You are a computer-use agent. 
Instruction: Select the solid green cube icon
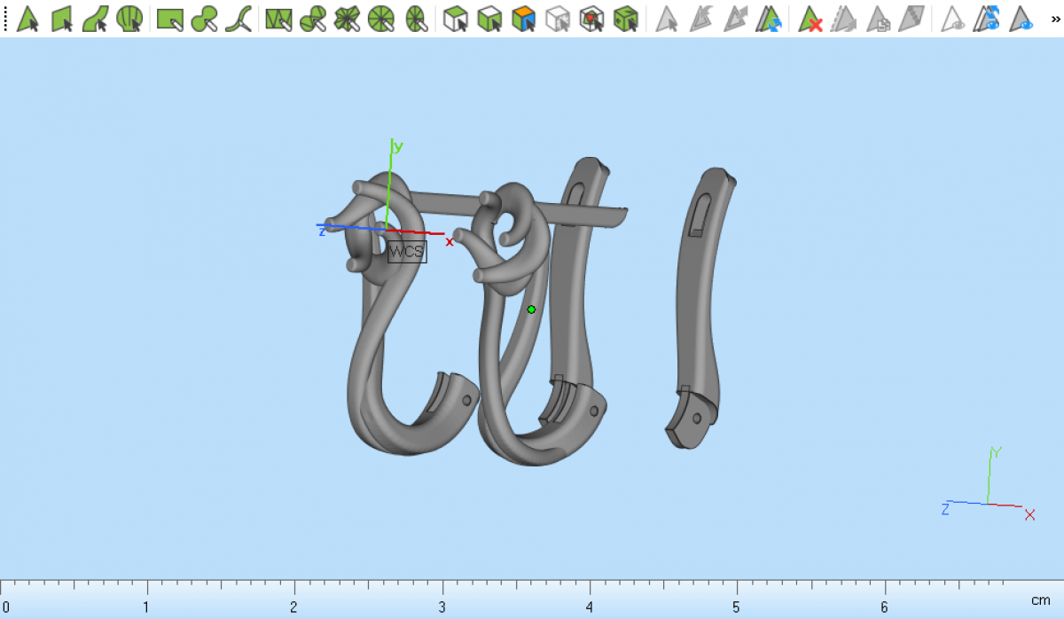[x=626, y=19]
